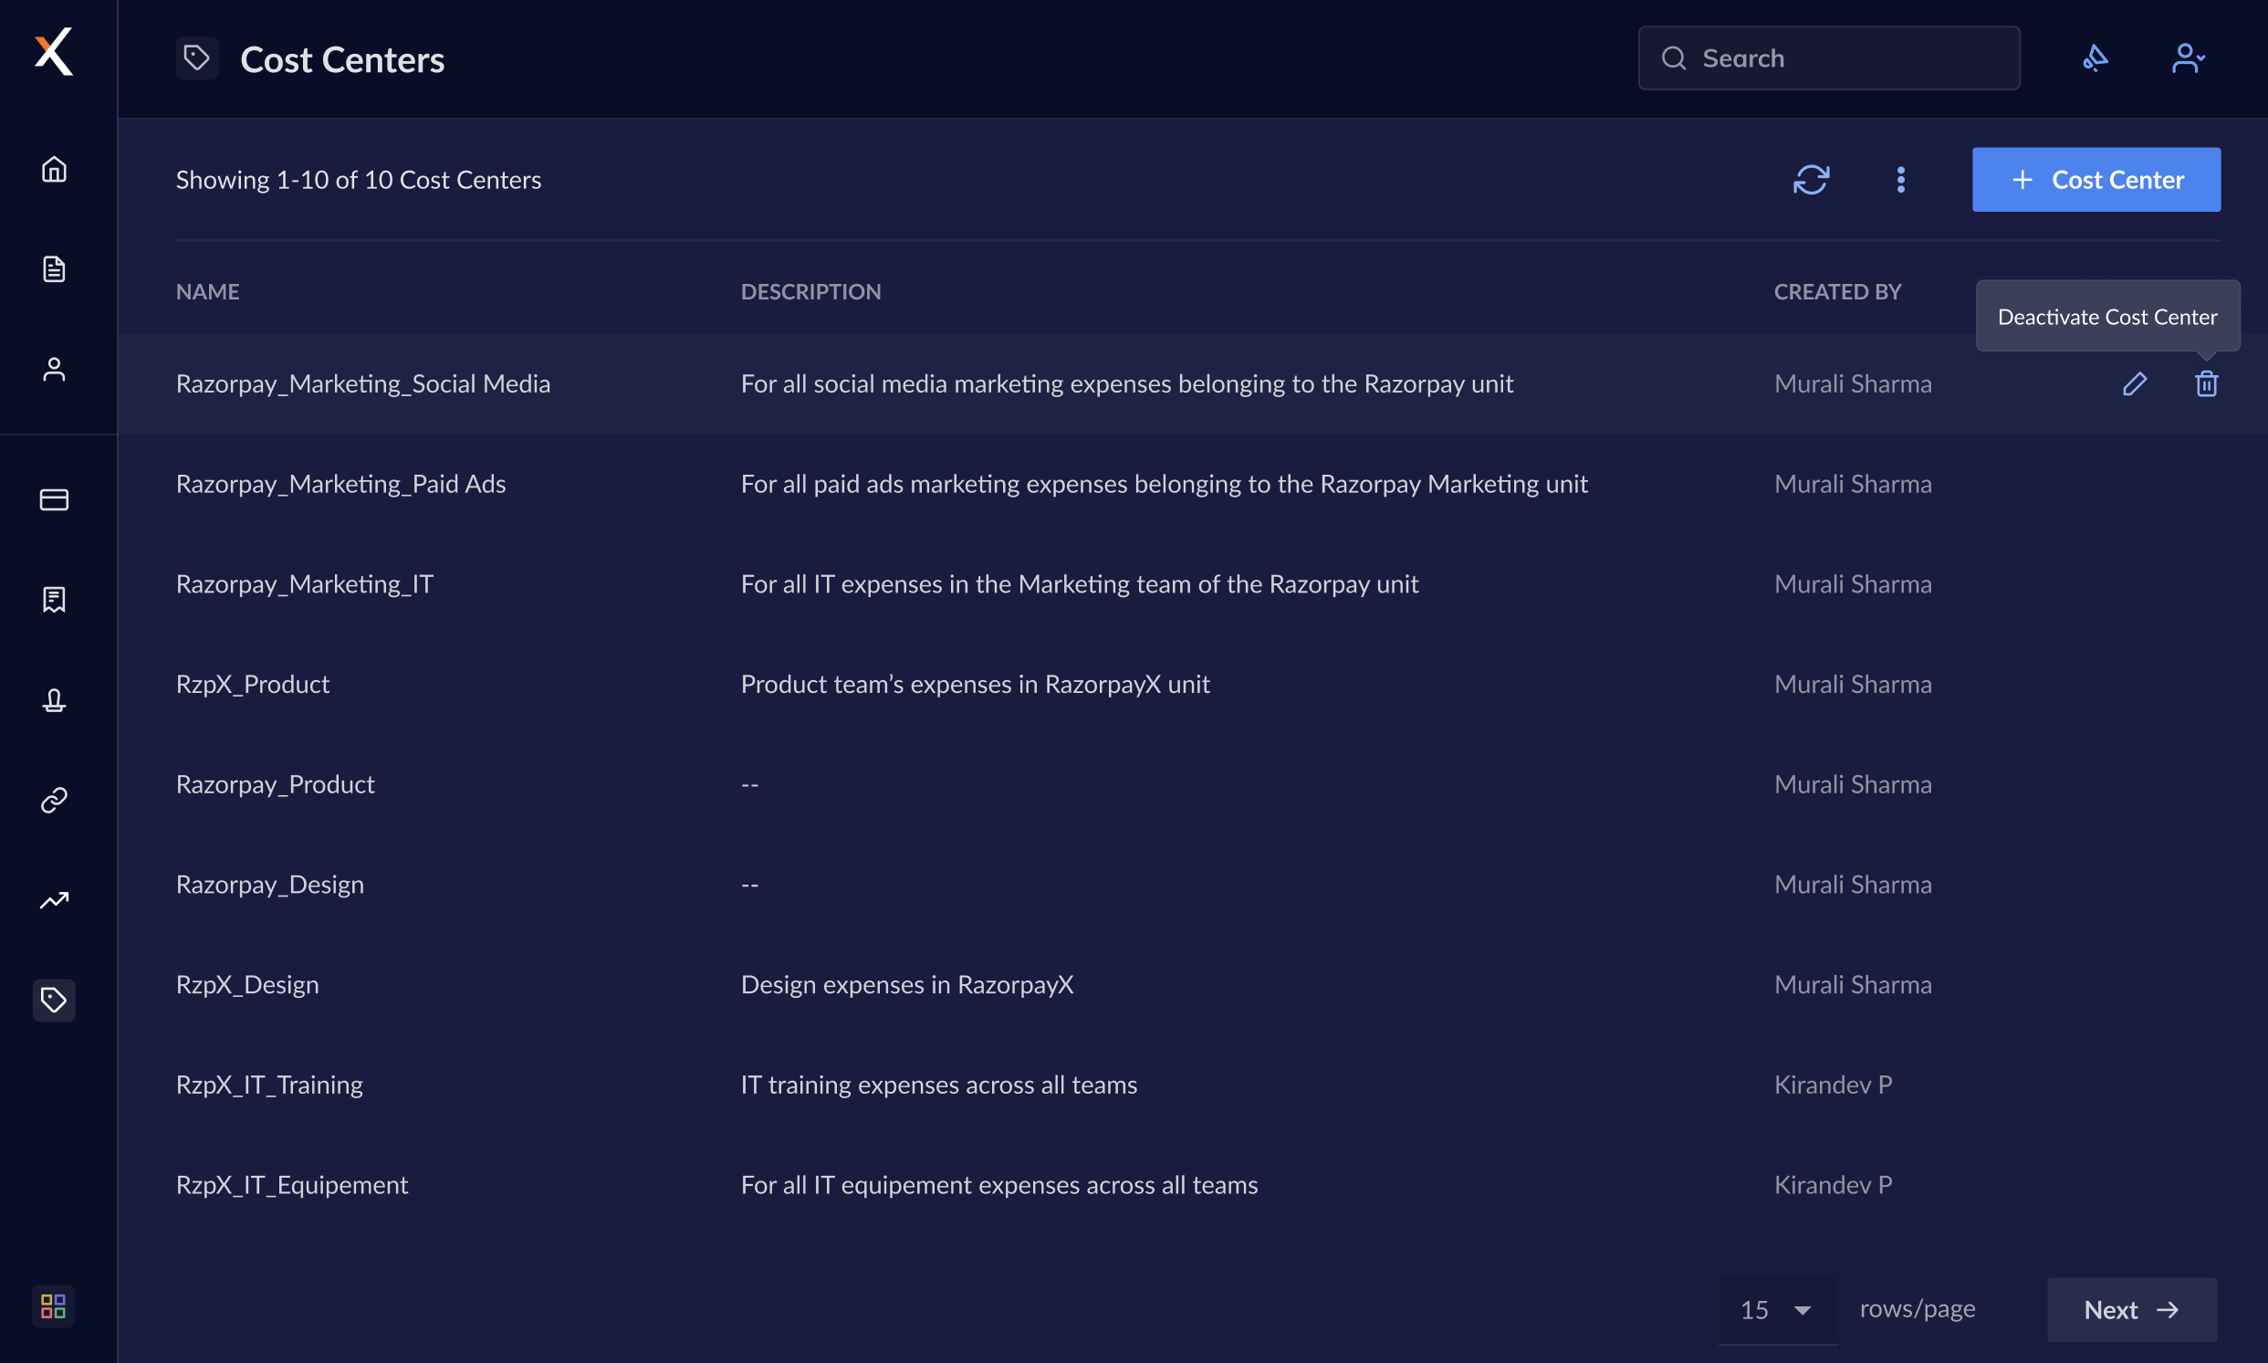
Task: Select the Razorpay_Marketing_Social Media row name
Action: (363, 384)
